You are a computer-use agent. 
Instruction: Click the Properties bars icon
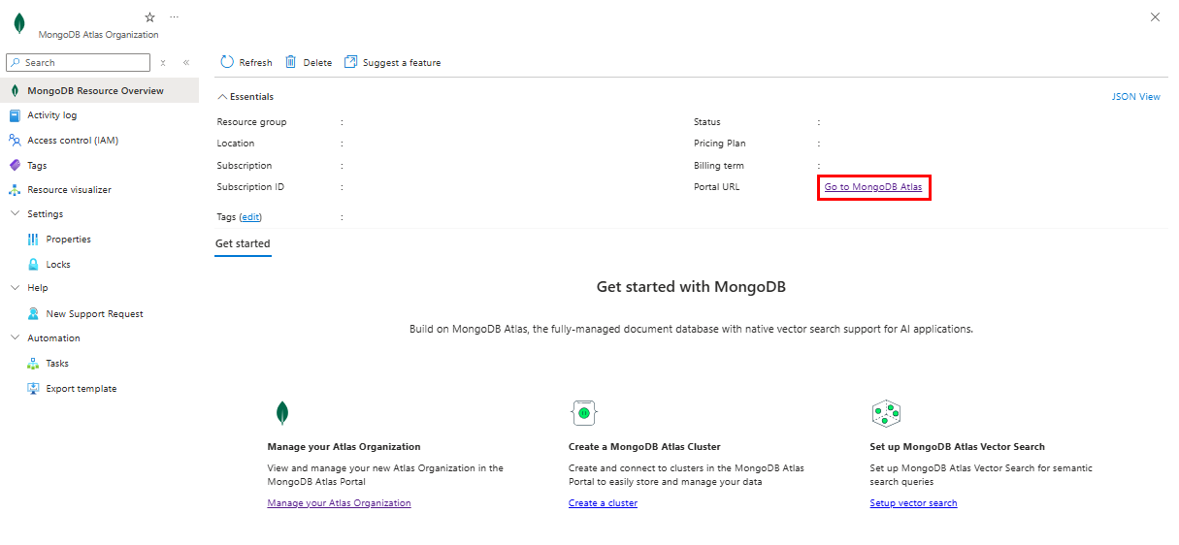pos(33,240)
